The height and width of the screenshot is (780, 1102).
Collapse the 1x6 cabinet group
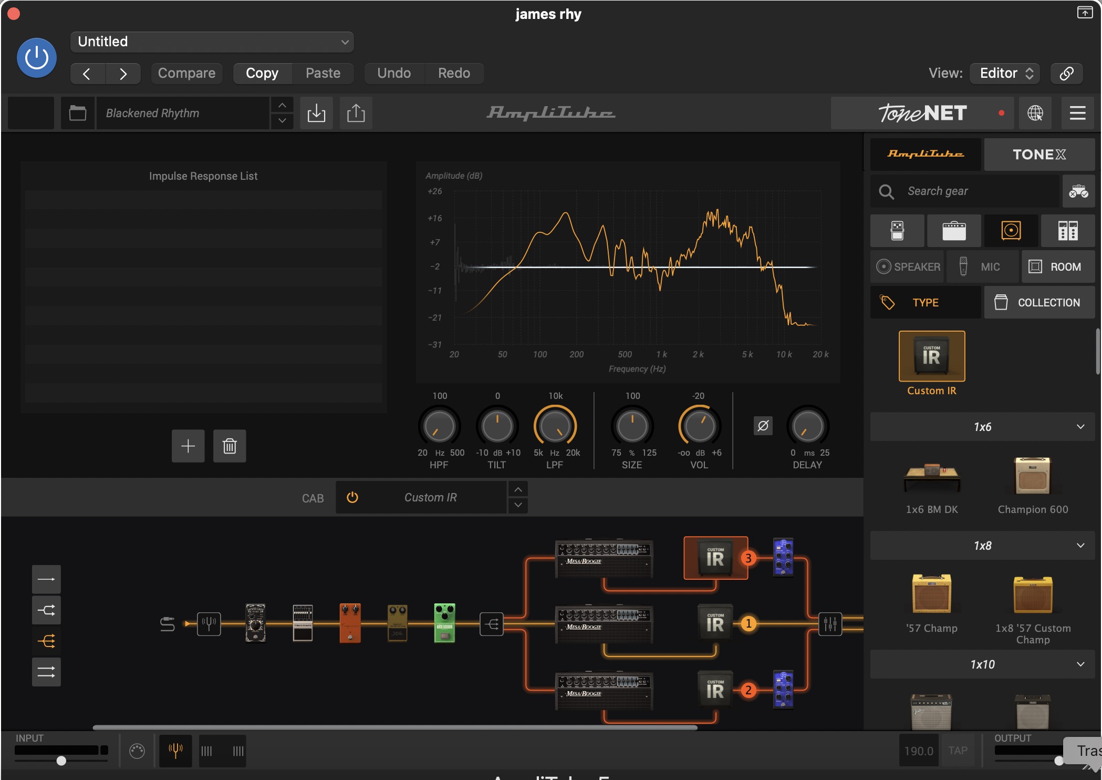tap(982, 427)
